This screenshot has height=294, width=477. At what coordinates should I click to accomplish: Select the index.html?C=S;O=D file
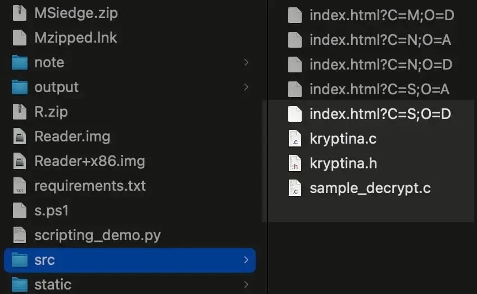(380, 114)
